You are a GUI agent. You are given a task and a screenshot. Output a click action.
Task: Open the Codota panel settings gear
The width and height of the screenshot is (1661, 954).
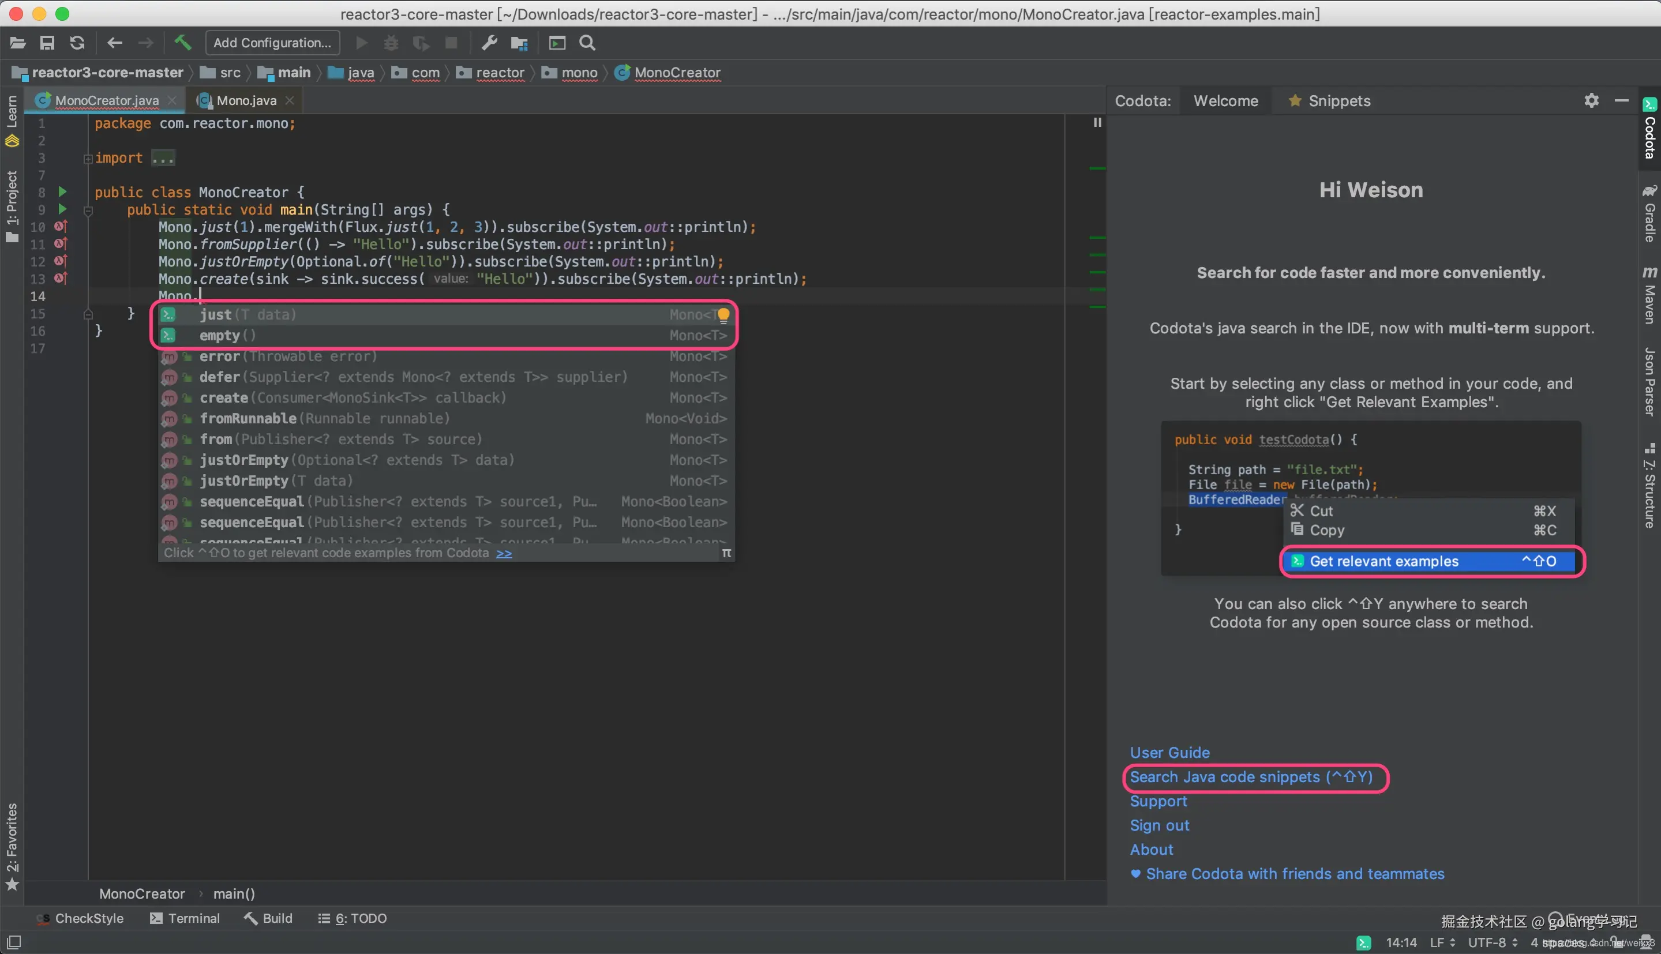(1592, 100)
